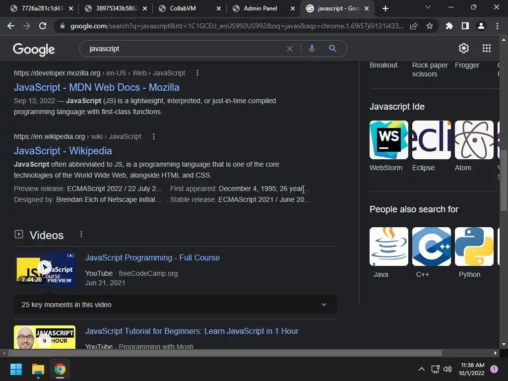
Task: Toggle Chrome side panel icon
Action: click(x=465, y=26)
